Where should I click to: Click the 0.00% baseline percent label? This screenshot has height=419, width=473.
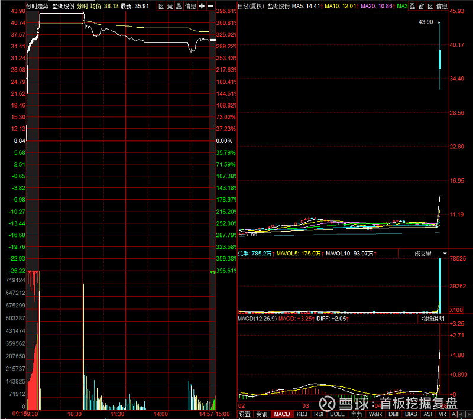tap(224, 141)
